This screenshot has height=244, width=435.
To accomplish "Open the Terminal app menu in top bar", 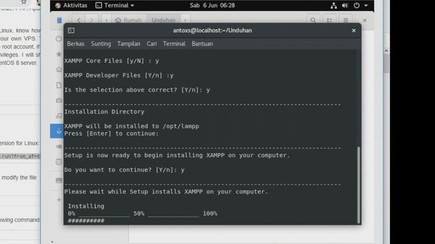I will pos(115,5).
